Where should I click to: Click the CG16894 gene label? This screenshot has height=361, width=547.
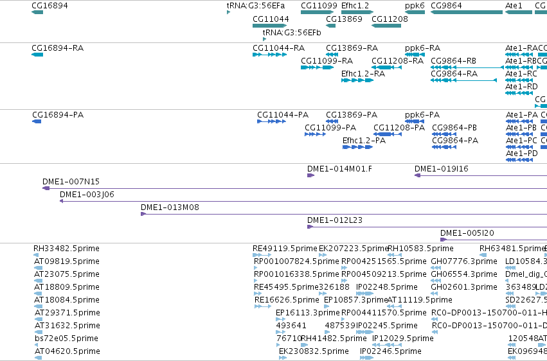coord(49,6)
